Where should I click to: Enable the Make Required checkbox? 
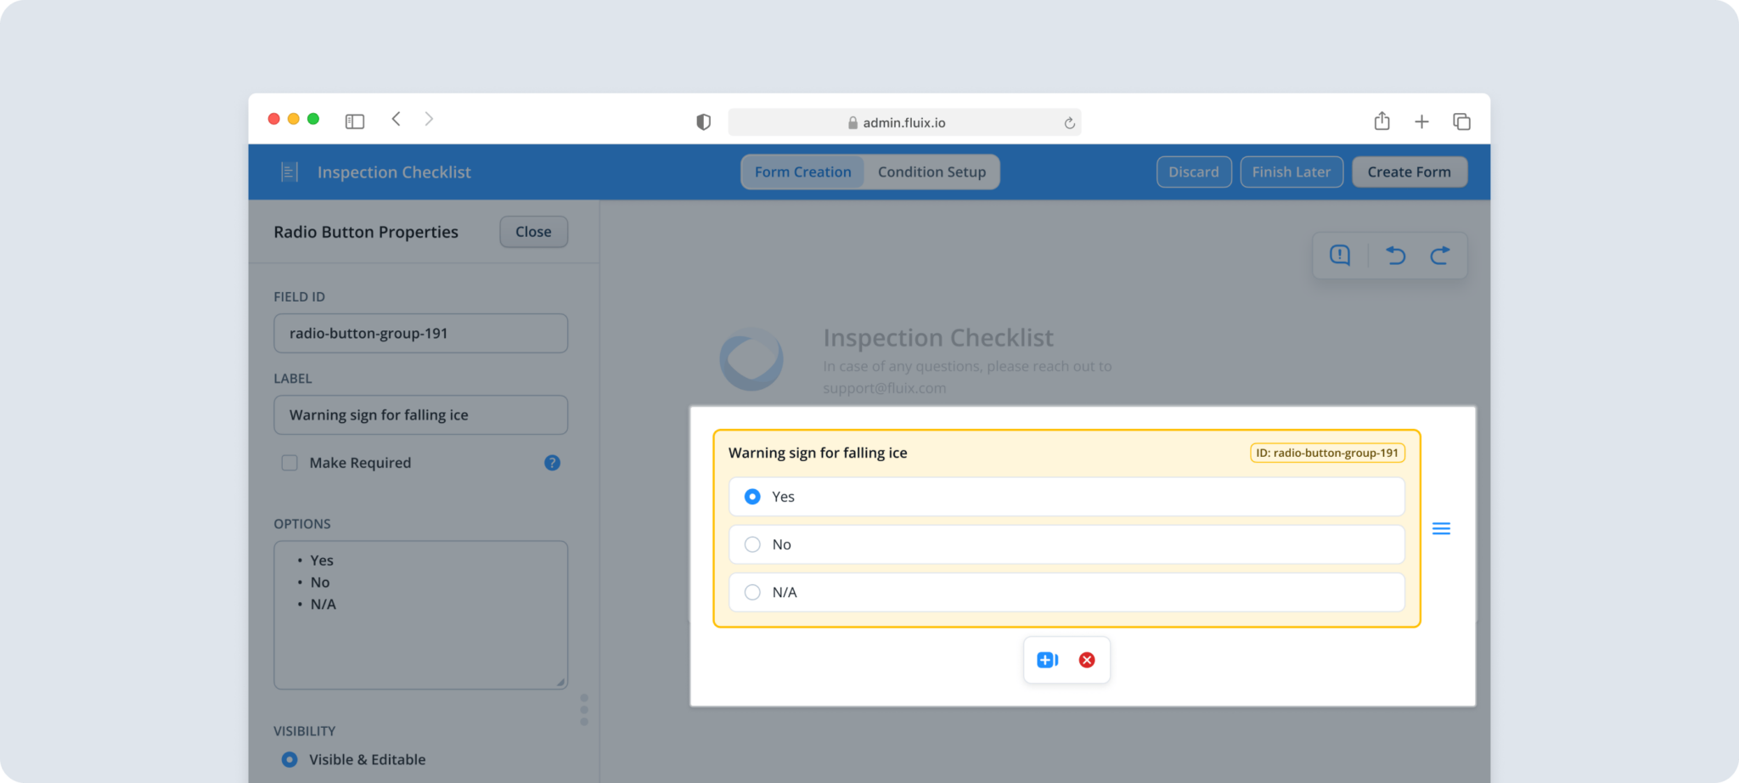coord(290,463)
